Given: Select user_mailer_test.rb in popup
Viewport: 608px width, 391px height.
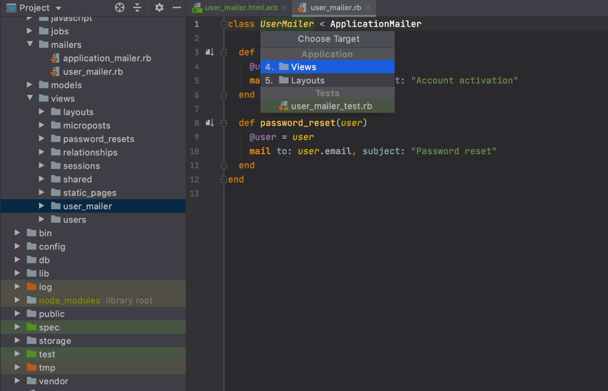Looking at the screenshot, I should click(x=328, y=106).
